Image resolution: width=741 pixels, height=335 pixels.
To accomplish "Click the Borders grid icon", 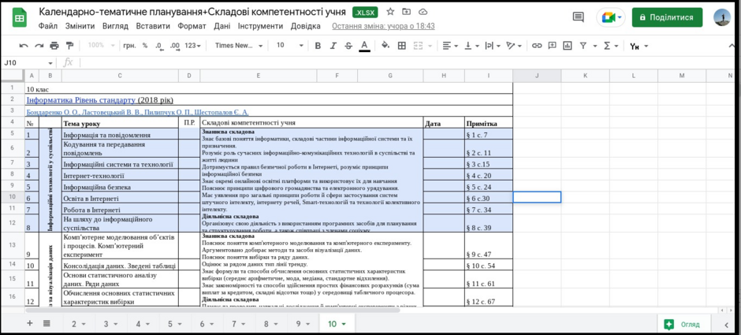I will [402, 46].
